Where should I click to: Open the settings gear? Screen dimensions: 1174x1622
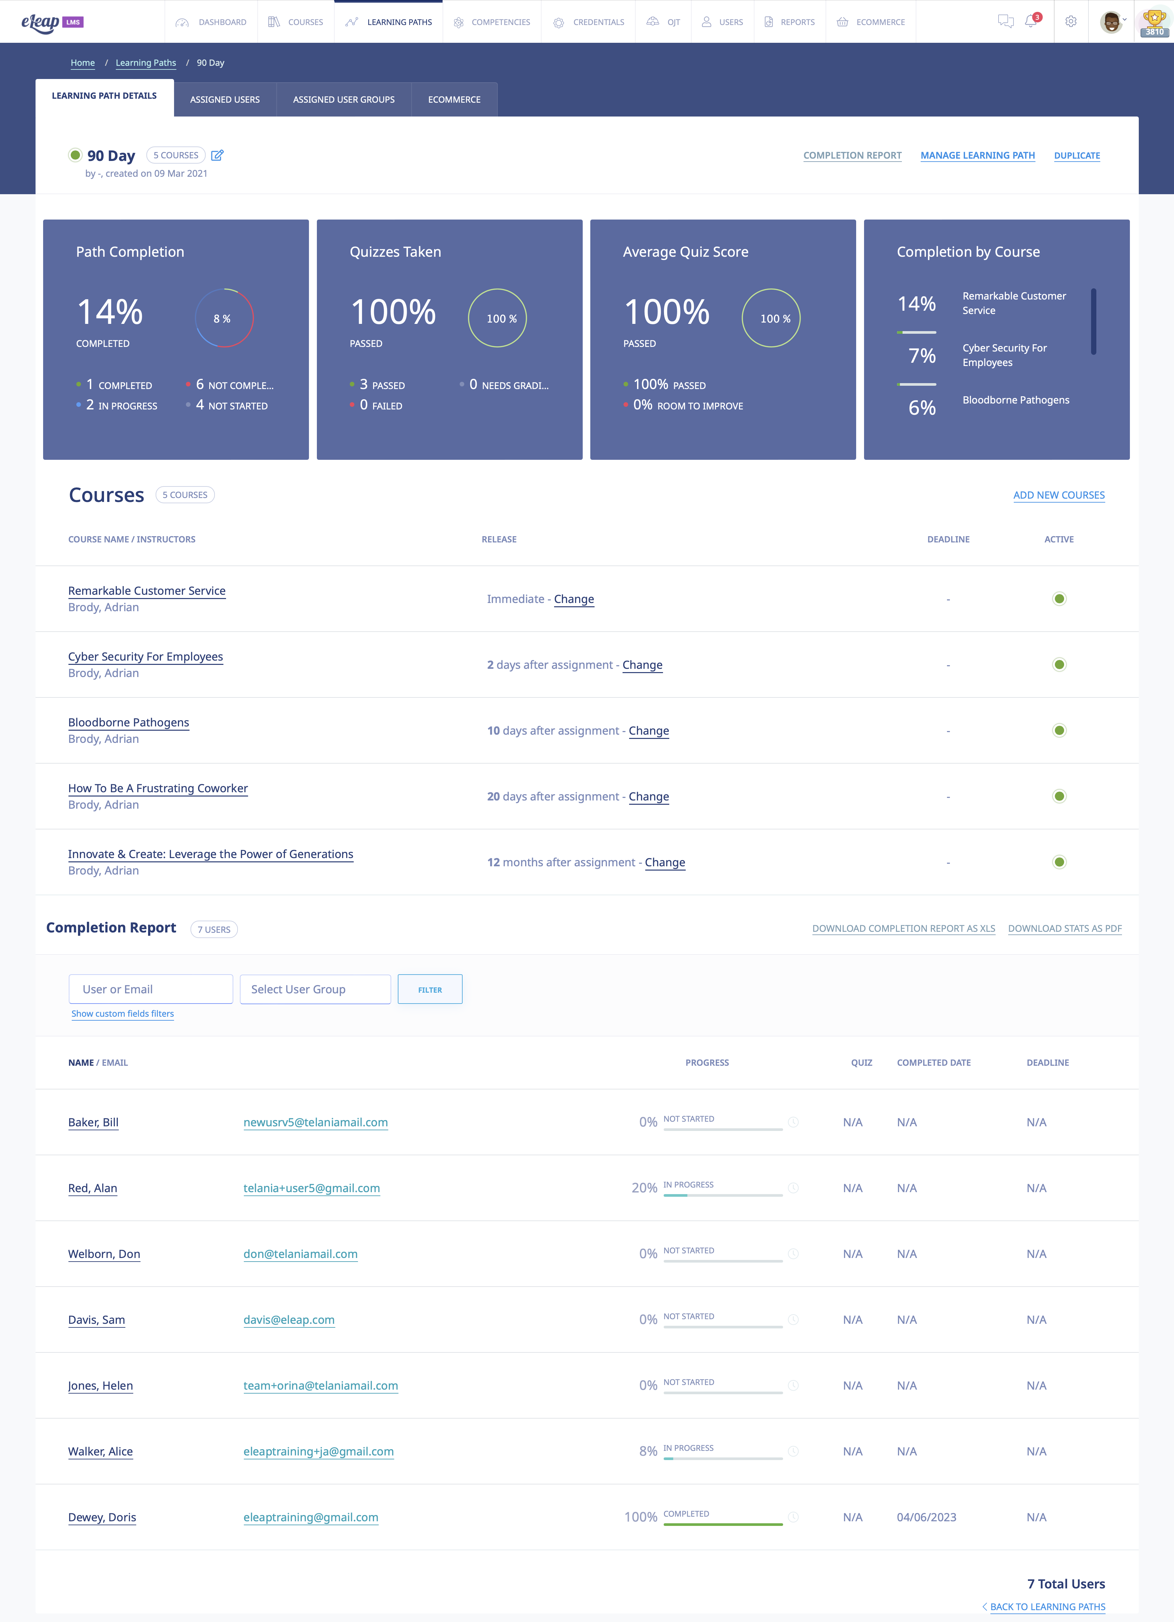click(1070, 21)
